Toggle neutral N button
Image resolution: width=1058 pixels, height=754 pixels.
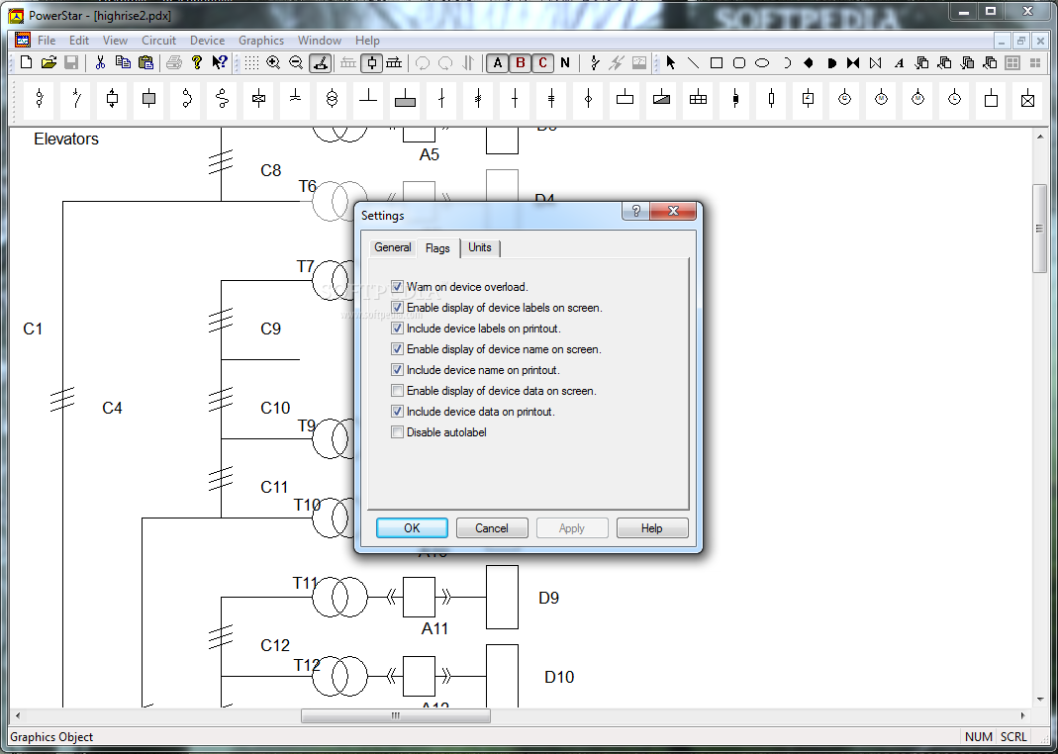[565, 62]
